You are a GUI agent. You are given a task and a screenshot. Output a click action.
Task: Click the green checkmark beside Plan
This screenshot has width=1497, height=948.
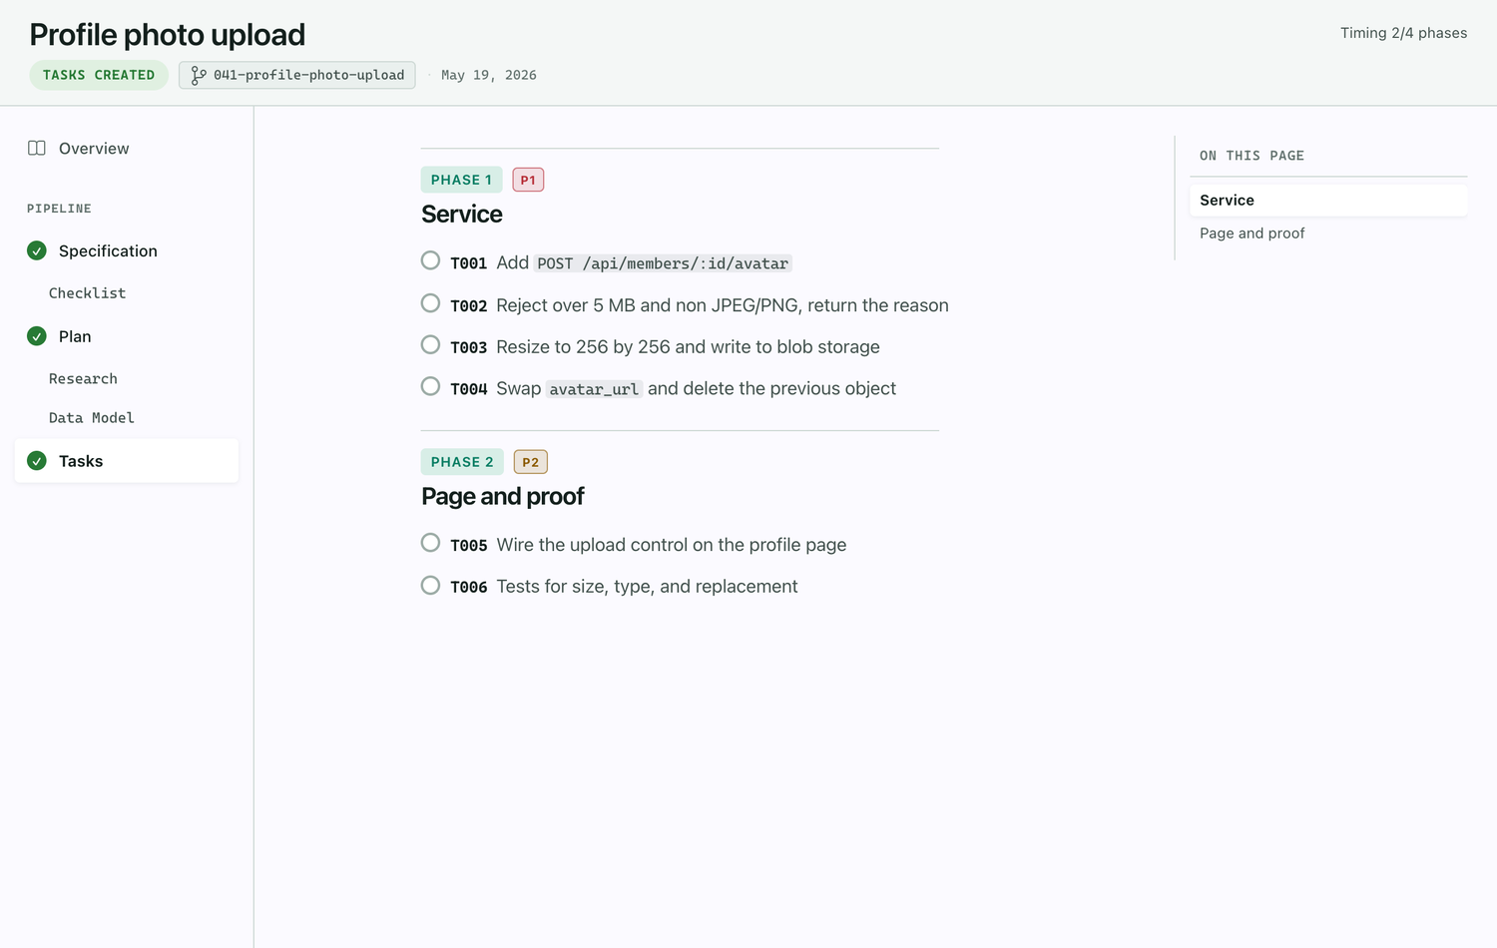point(37,336)
